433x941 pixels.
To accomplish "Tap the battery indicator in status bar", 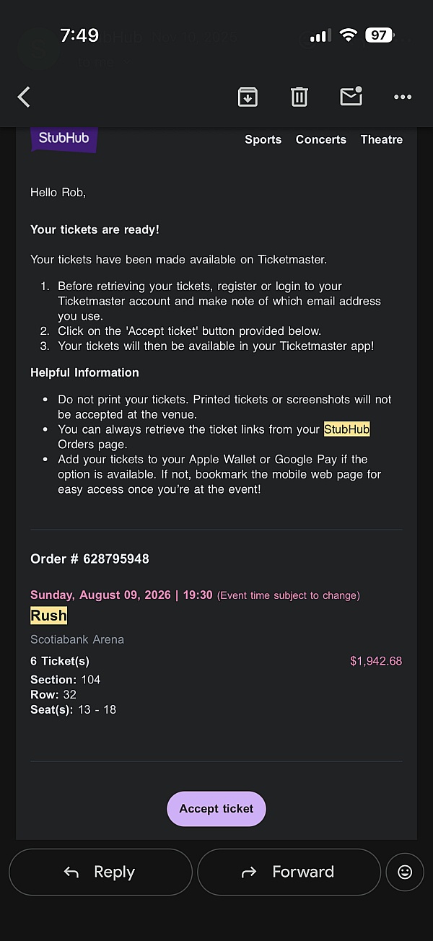I will coord(378,35).
